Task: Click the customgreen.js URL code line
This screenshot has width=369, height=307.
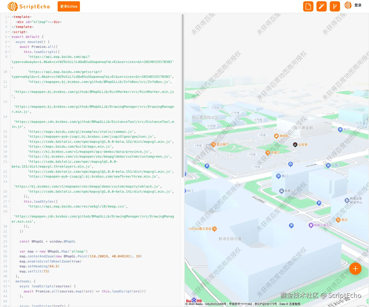Action: coord(100,157)
